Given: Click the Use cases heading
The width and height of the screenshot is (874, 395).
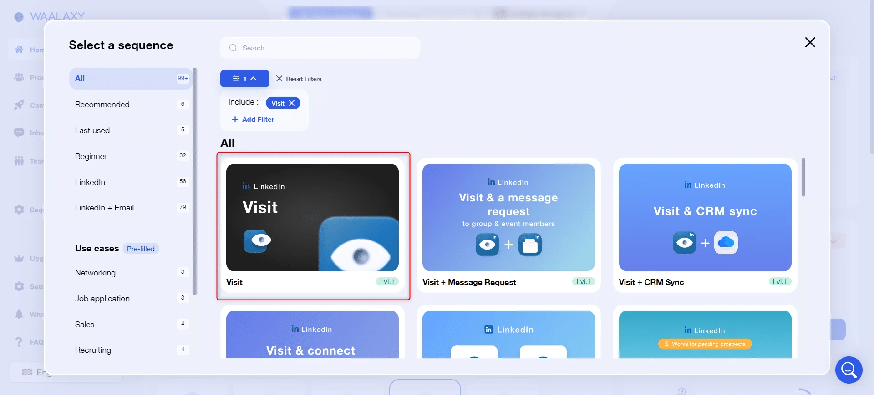Looking at the screenshot, I should click(97, 249).
